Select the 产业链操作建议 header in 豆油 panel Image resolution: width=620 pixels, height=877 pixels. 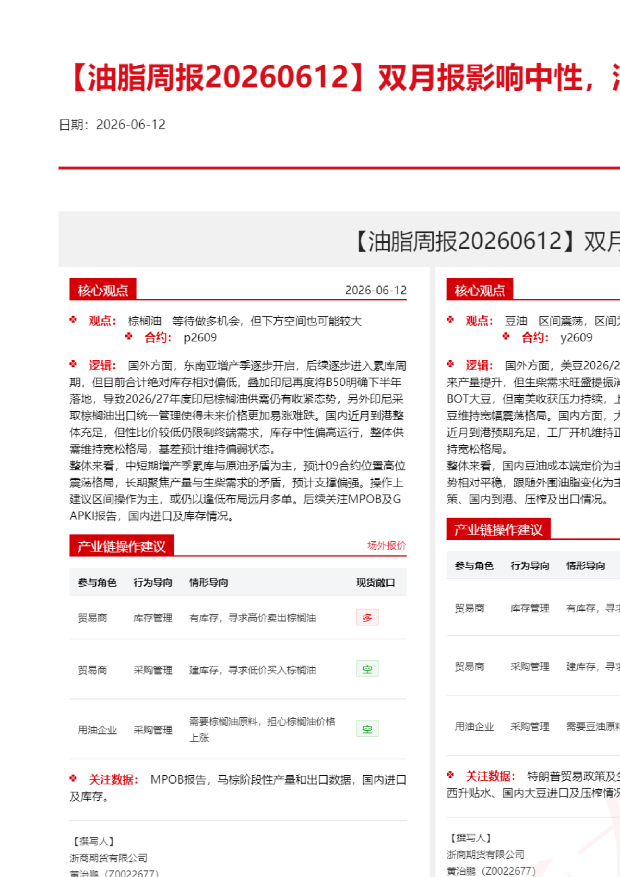click(498, 529)
